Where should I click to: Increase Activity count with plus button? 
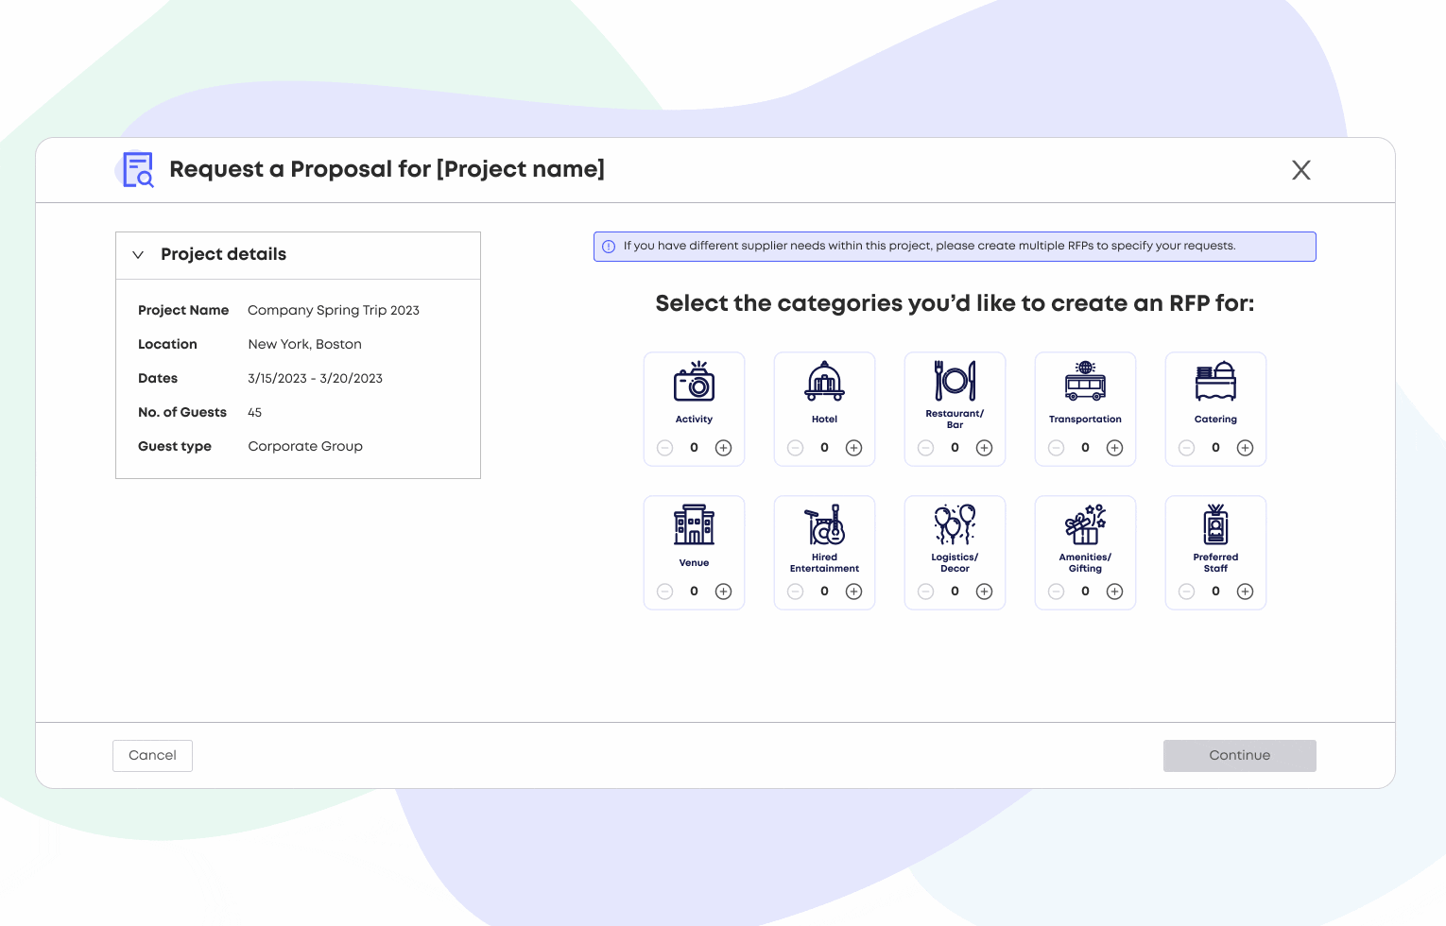[723, 448]
